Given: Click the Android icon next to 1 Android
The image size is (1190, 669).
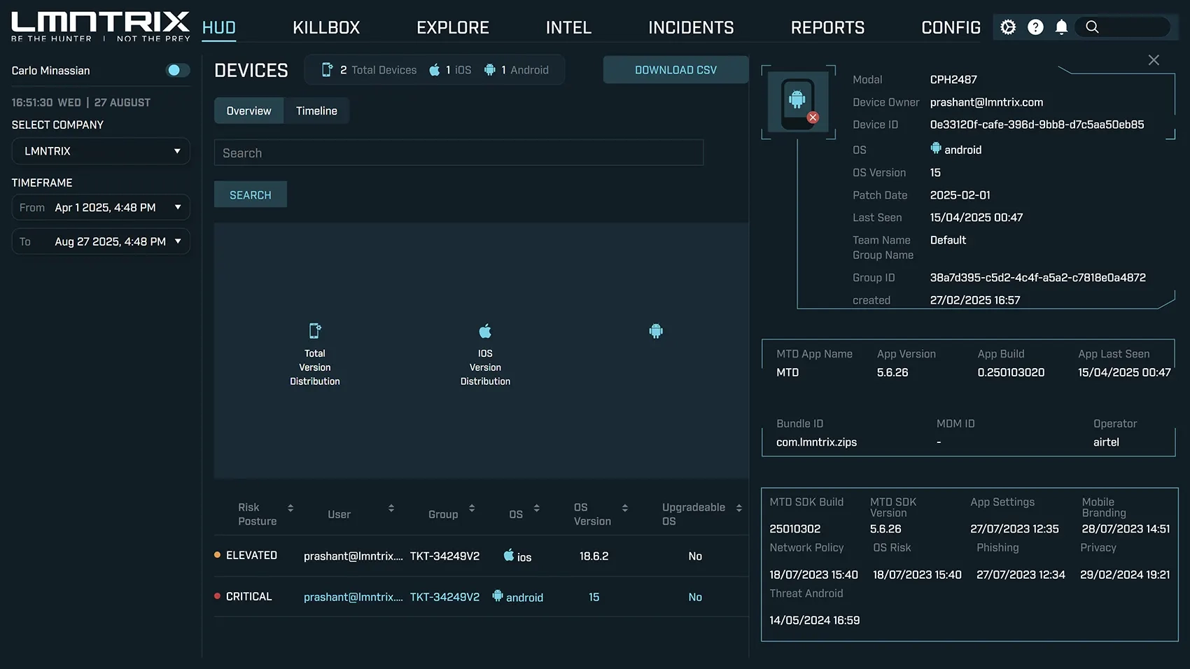Looking at the screenshot, I should pyautogui.click(x=490, y=70).
